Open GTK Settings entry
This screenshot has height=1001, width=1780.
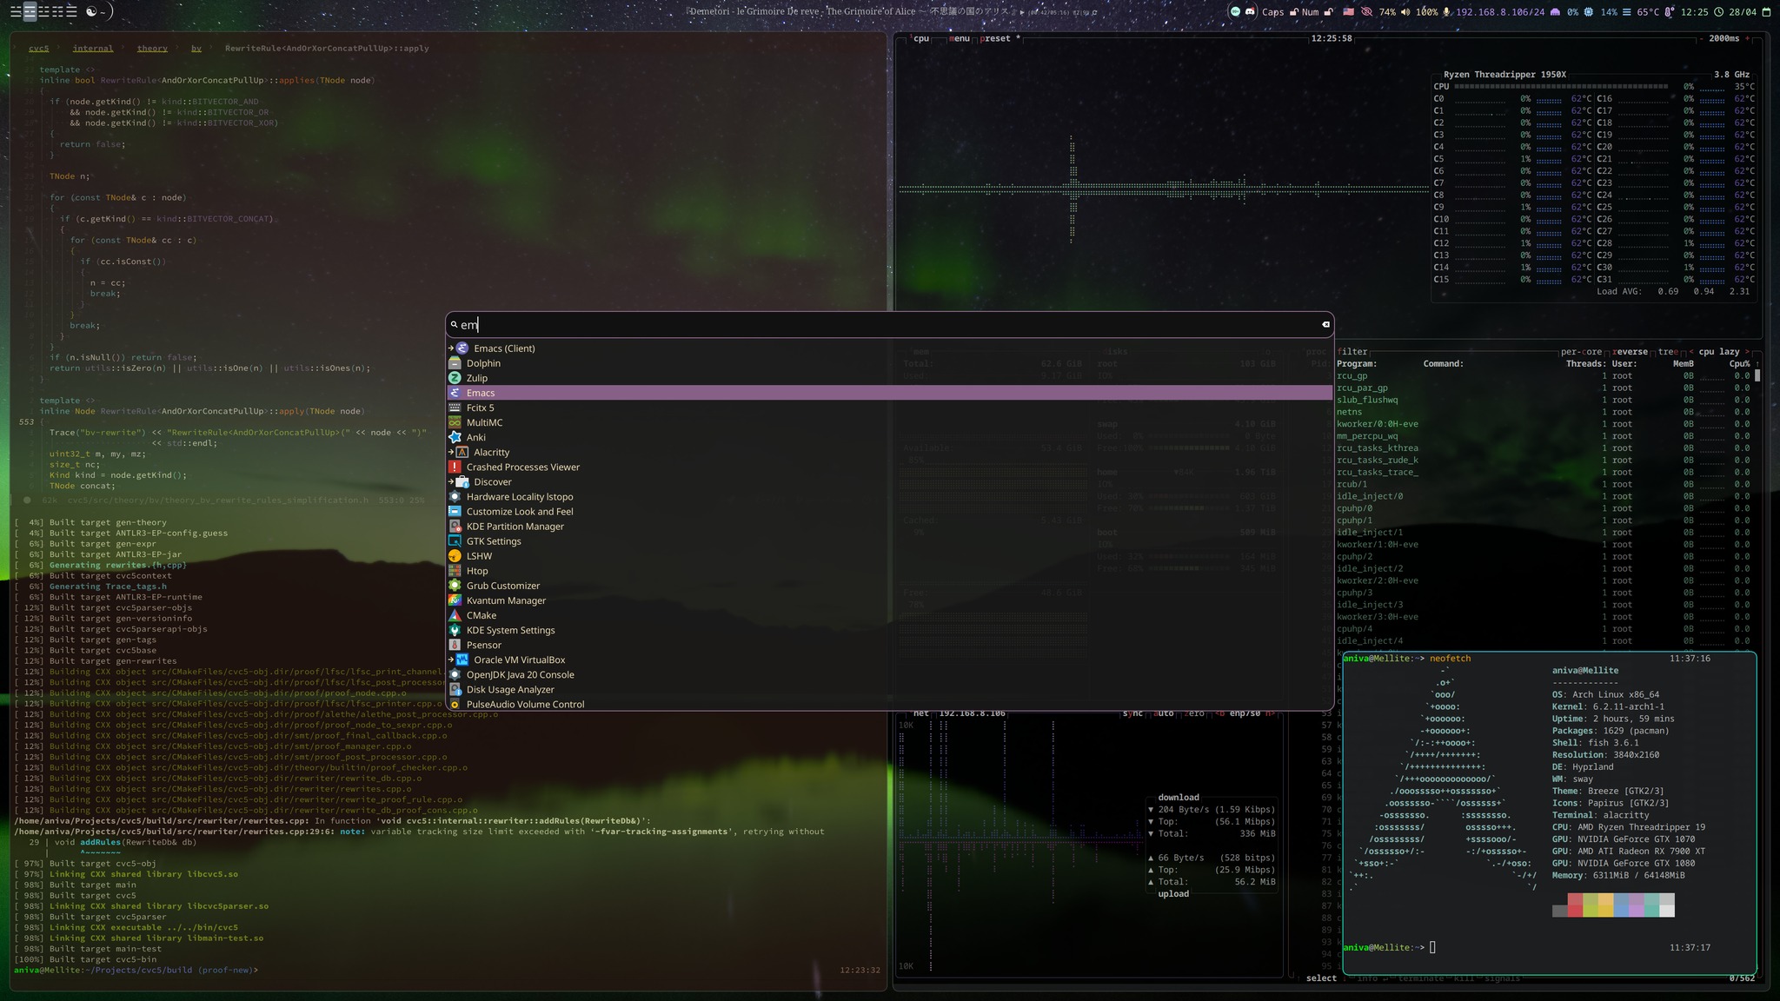click(890, 540)
